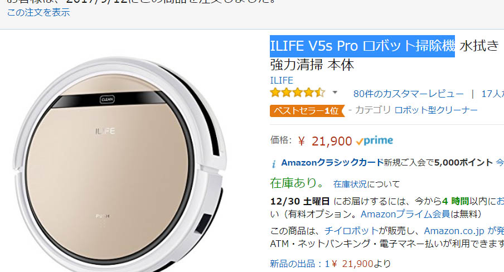Expand the rating breakdown dropdown arrow
Image resolution: width=504 pixels, height=272 pixels.
click(335, 93)
